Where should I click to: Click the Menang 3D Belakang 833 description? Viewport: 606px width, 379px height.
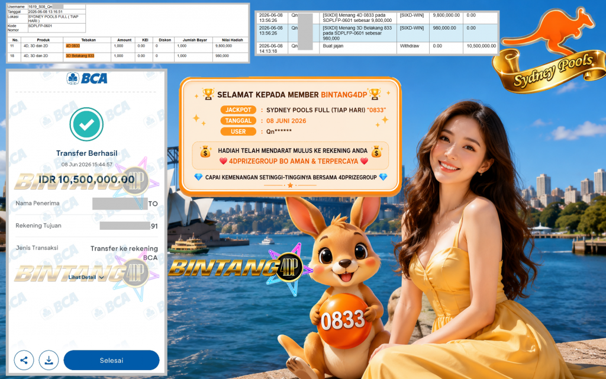coord(357,33)
